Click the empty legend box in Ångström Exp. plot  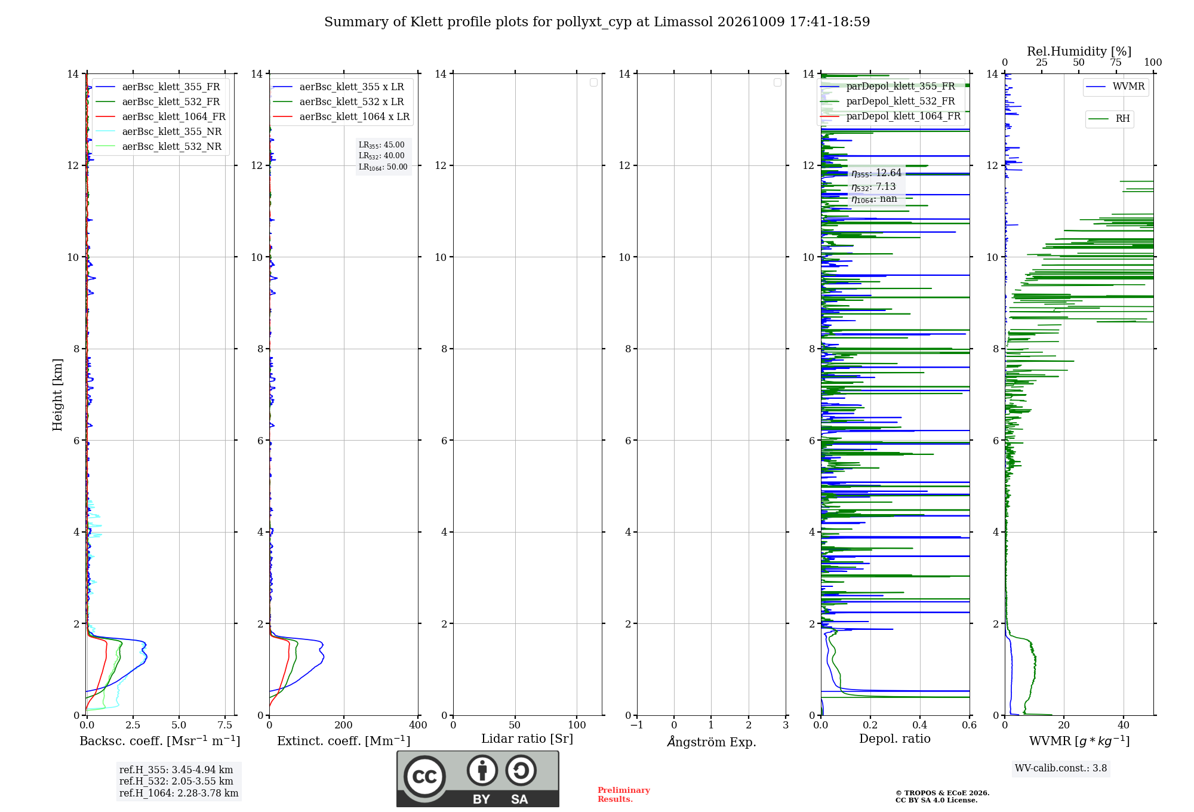[x=777, y=82]
